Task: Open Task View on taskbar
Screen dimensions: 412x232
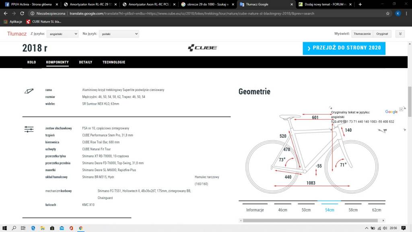Action: pyautogui.click(x=23, y=228)
